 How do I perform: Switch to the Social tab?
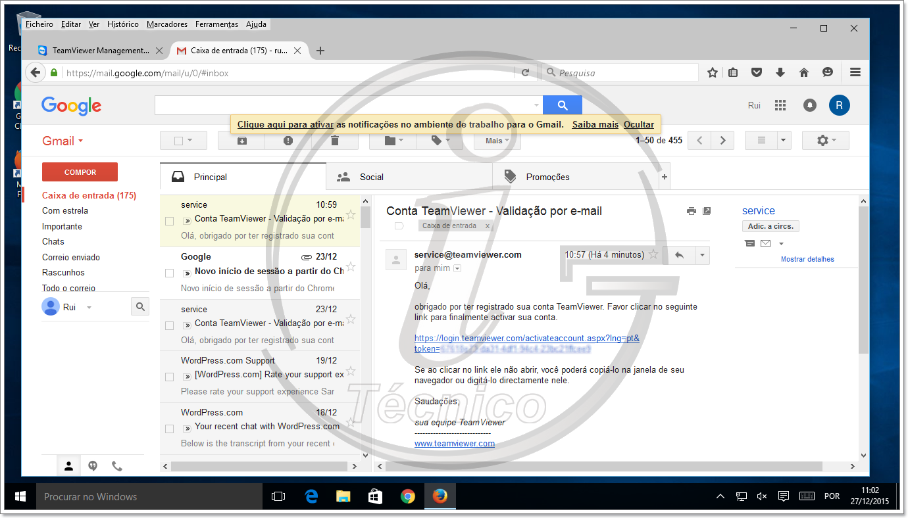point(370,176)
